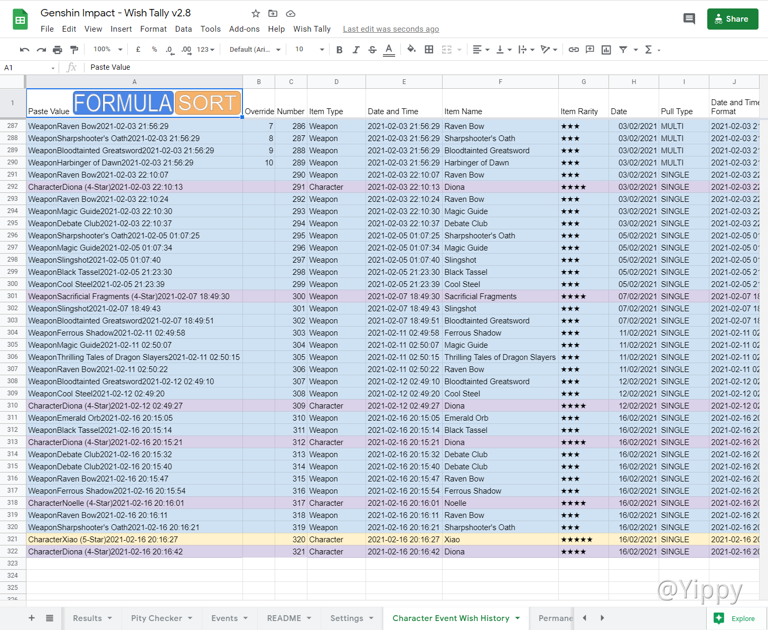This screenshot has width=768, height=630.
Task: Decrease decimal places icon
Action: click(x=170, y=50)
